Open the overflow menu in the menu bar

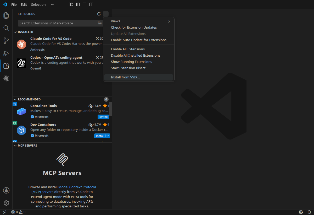[53, 4]
